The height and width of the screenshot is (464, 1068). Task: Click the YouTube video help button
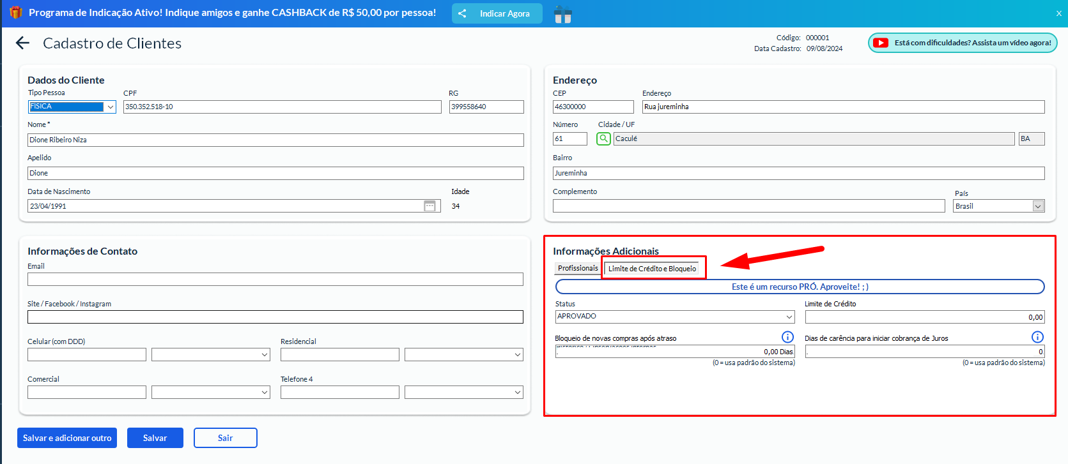click(963, 43)
